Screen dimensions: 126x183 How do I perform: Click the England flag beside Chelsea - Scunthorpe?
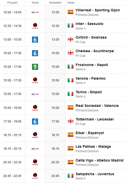coord(71,53)
